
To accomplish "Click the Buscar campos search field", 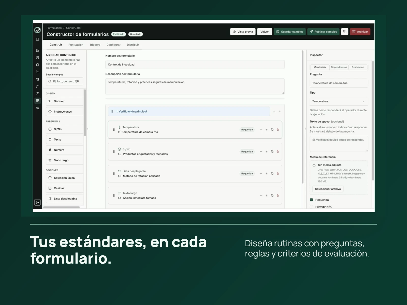I will 65,82.
